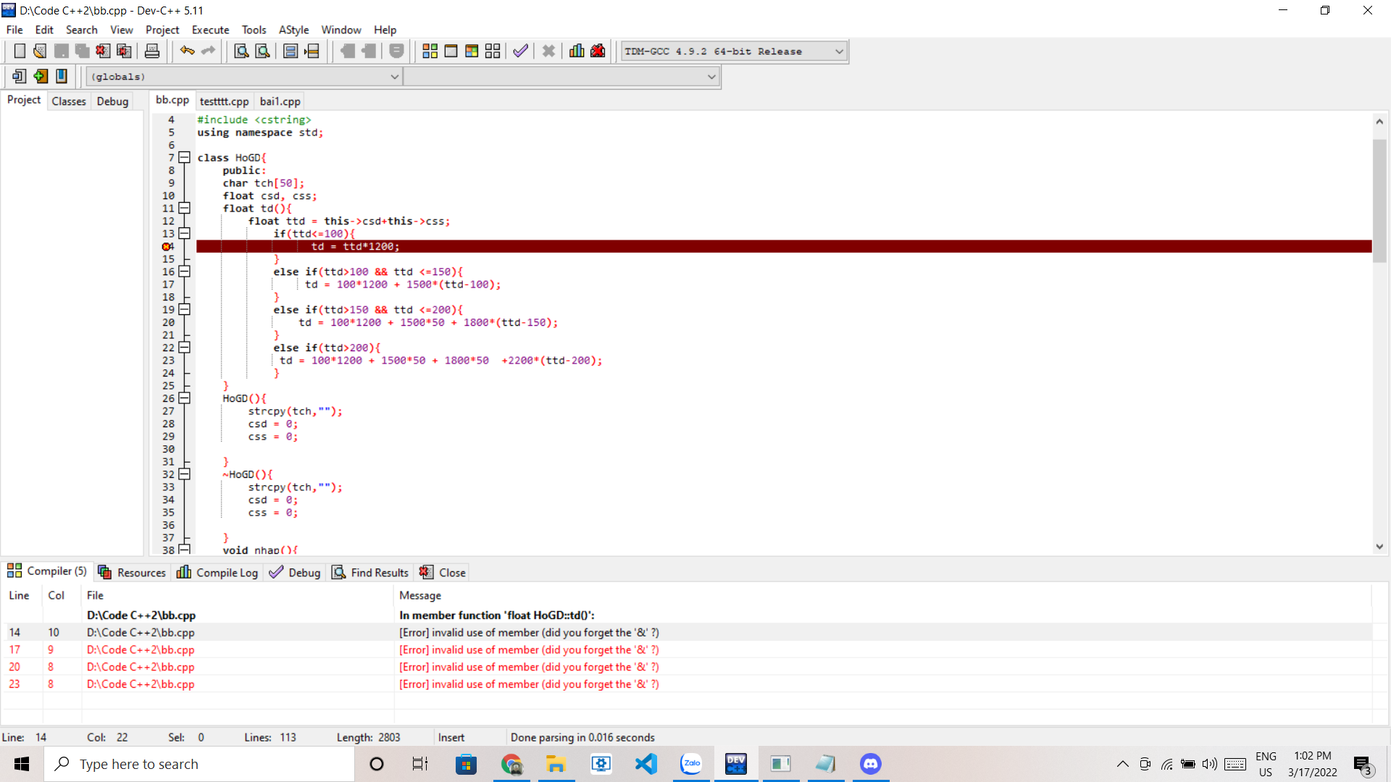Click the Insert snippet toolbar icon
The image size is (1391, 782).
[20, 76]
